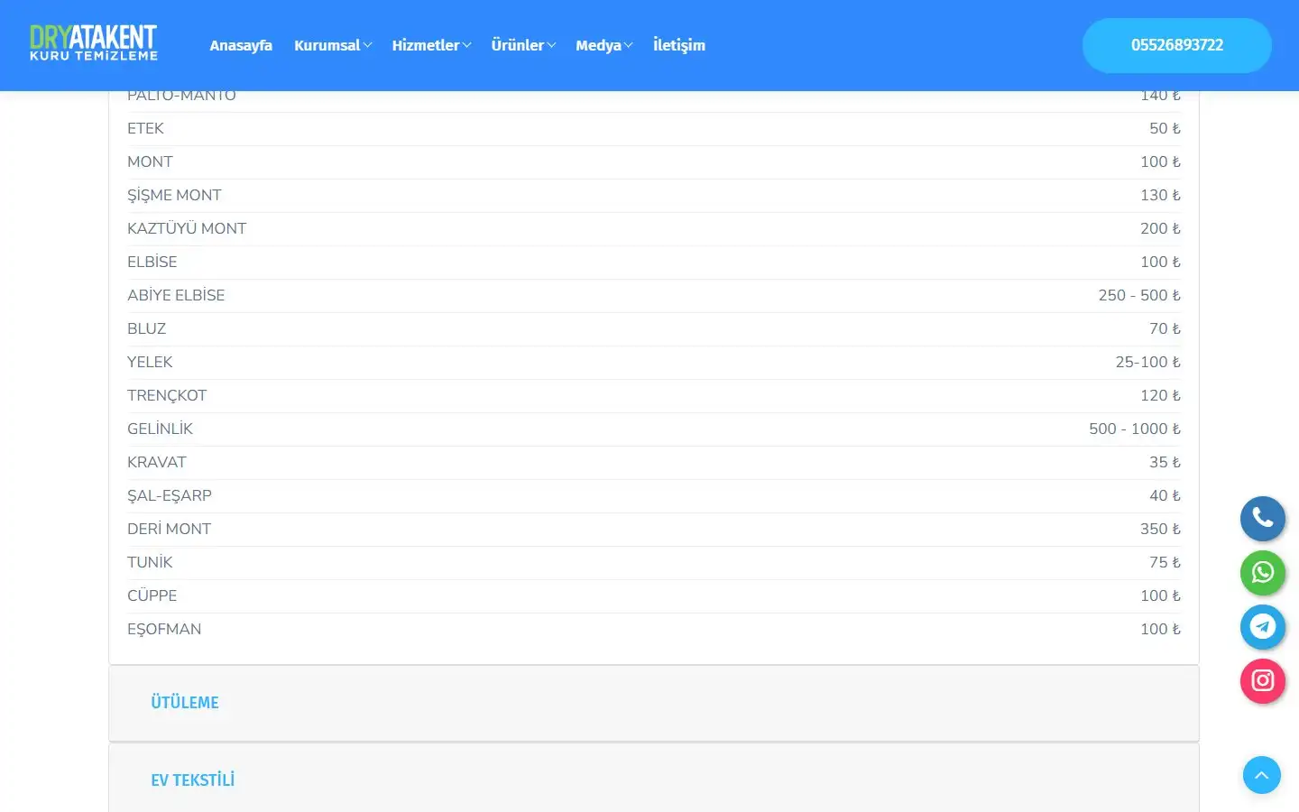Click the KRAVAT row label
The width and height of the screenshot is (1299, 812).
tap(157, 462)
